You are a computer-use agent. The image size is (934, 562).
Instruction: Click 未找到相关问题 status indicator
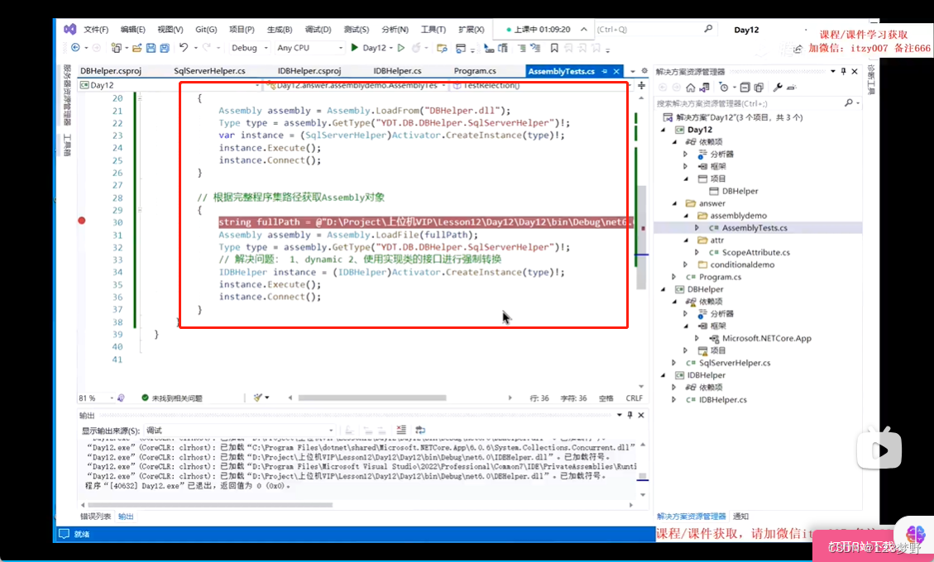pos(172,398)
